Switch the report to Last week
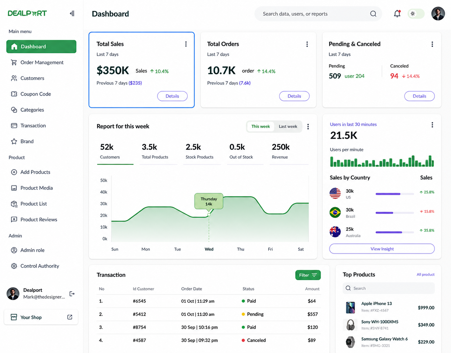 [288, 126]
